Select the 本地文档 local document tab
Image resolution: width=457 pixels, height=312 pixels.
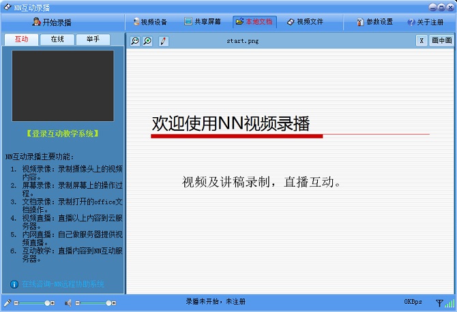[x=254, y=22]
